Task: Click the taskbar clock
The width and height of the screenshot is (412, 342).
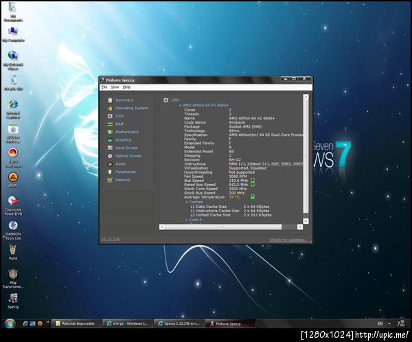Action: [x=400, y=323]
